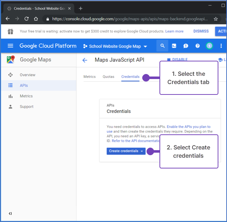Dismiss the free trial banner
The width and height of the screenshot is (227, 222).
[x=201, y=31]
